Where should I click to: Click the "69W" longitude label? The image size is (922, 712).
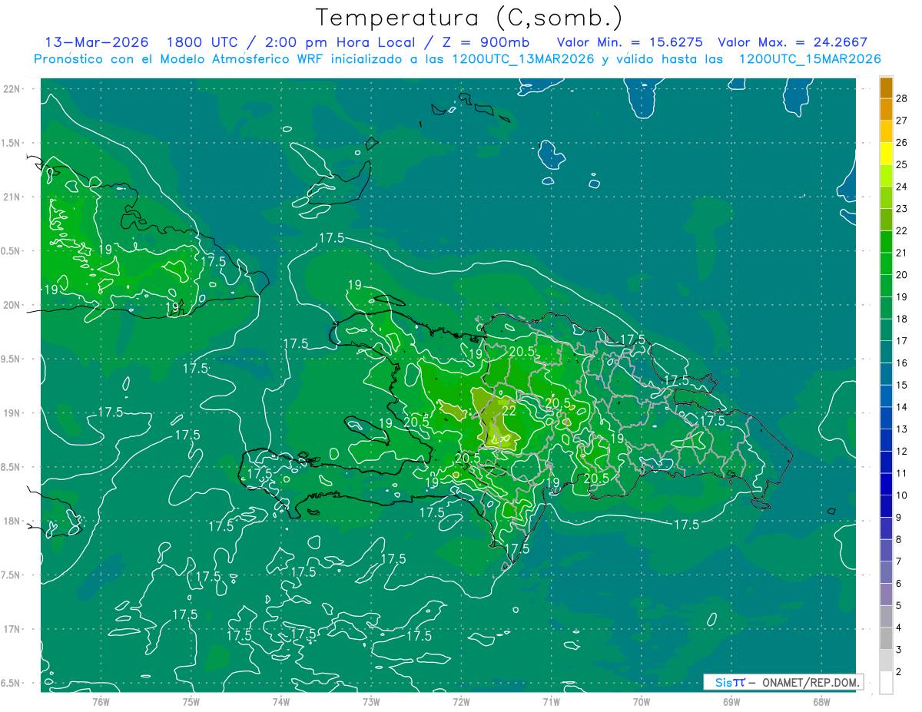pyautogui.click(x=731, y=701)
